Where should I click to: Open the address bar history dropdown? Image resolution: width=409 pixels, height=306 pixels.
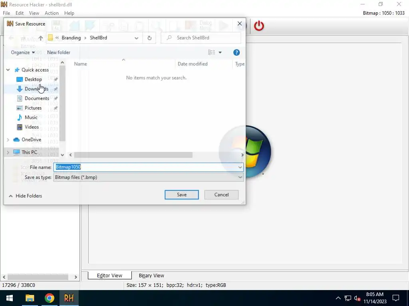coord(137,38)
